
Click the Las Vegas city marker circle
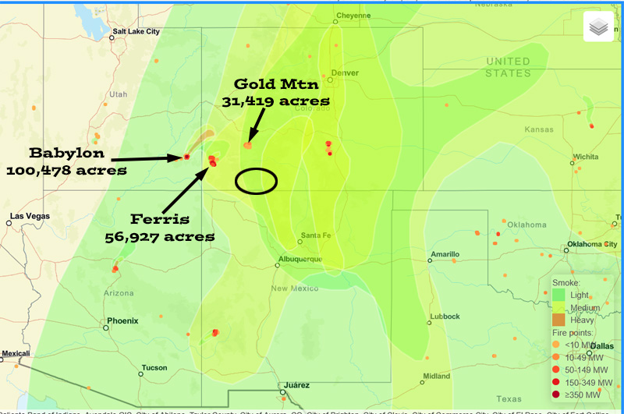coord(9,223)
